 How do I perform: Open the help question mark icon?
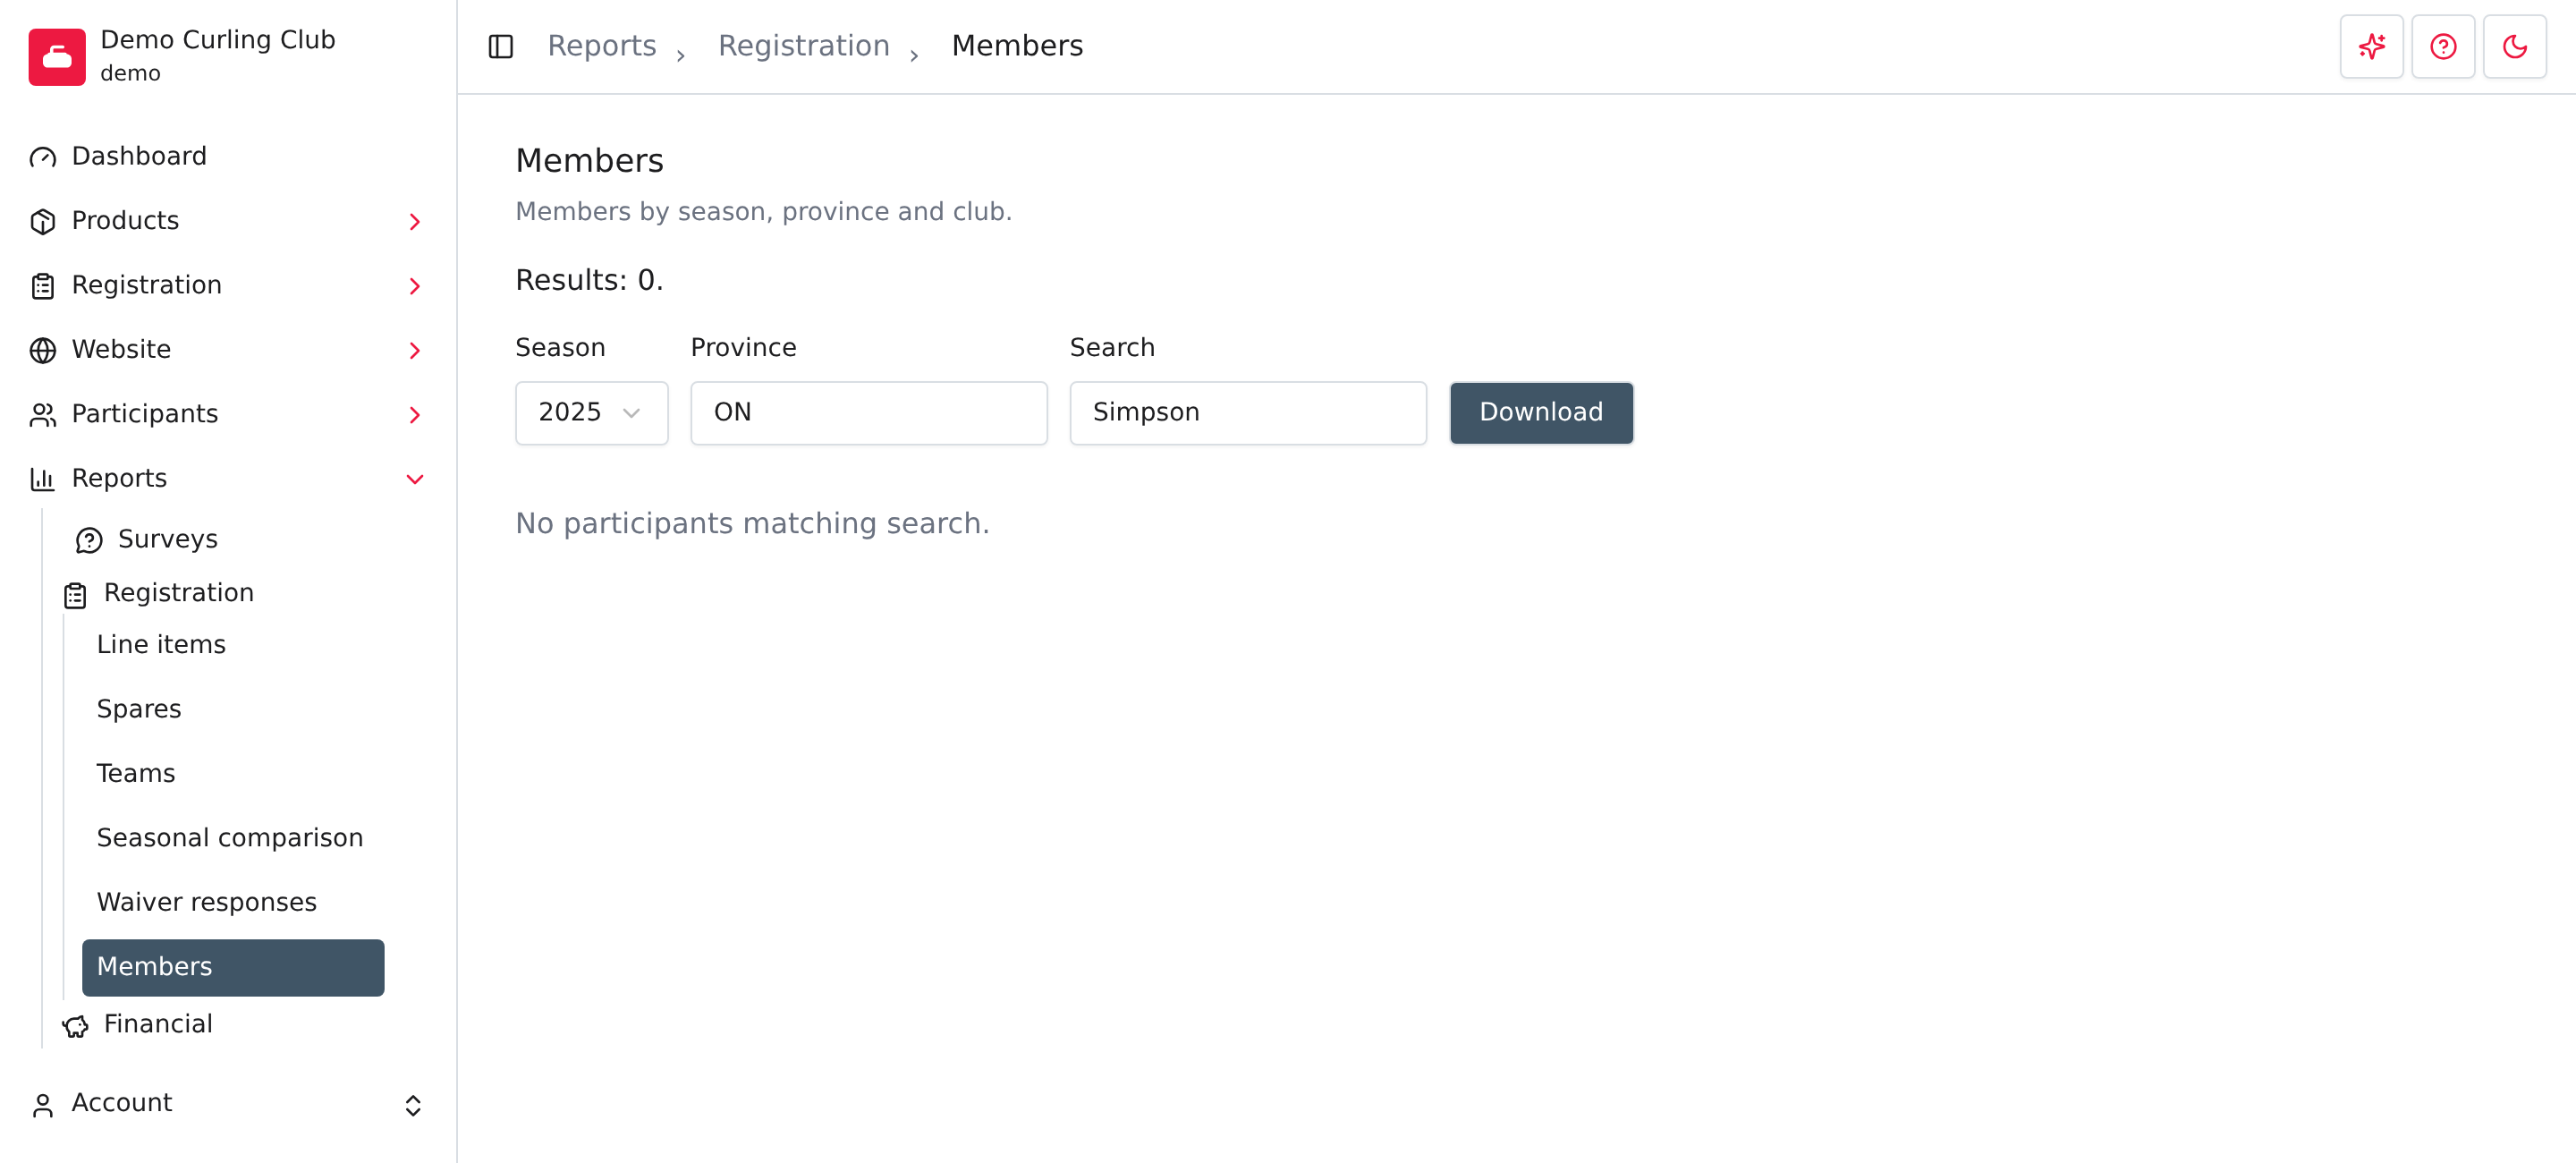tap(2442, 47)
